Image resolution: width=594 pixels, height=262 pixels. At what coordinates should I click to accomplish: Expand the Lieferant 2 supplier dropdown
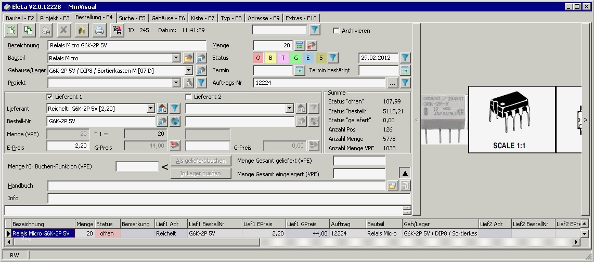(290, 109)
